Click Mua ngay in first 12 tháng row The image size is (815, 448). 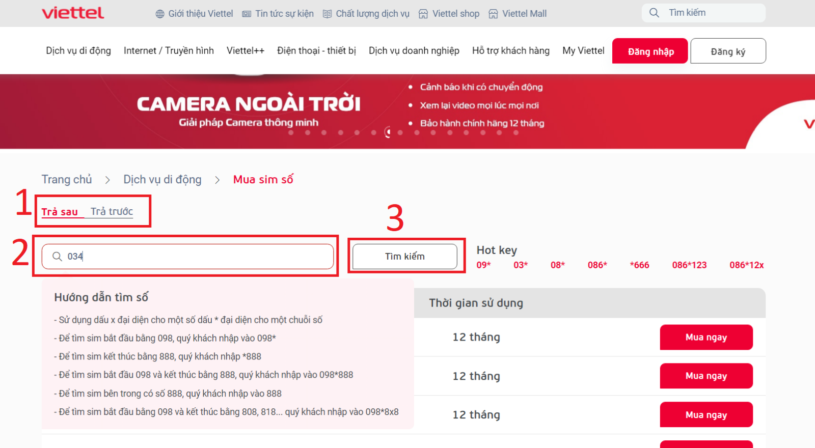706,337
